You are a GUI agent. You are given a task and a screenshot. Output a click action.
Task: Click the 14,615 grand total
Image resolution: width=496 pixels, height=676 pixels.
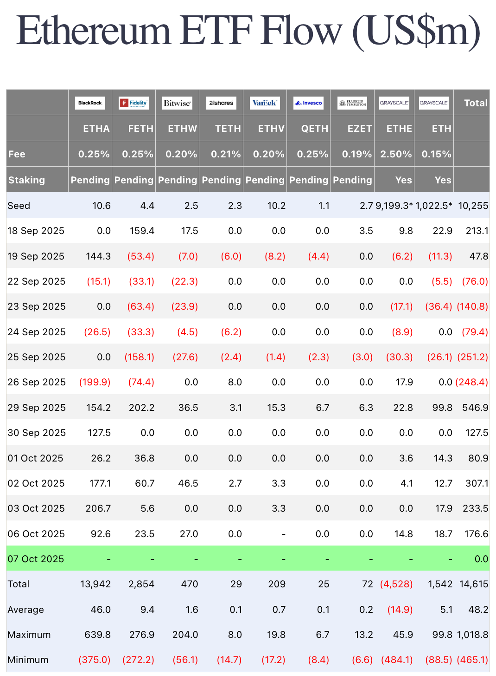pyautogui.click(x=474, y=584)
